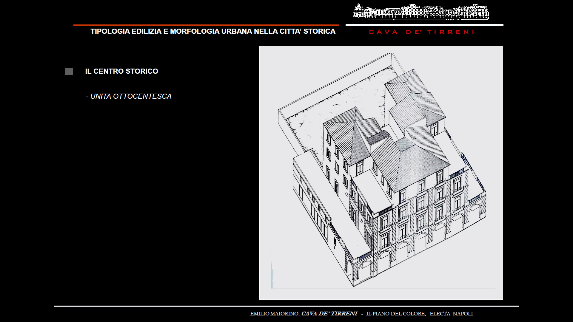
Task: Click EMILIO MAIORINO in the footer
Action: pyautogui.click(x=275, y=314)
